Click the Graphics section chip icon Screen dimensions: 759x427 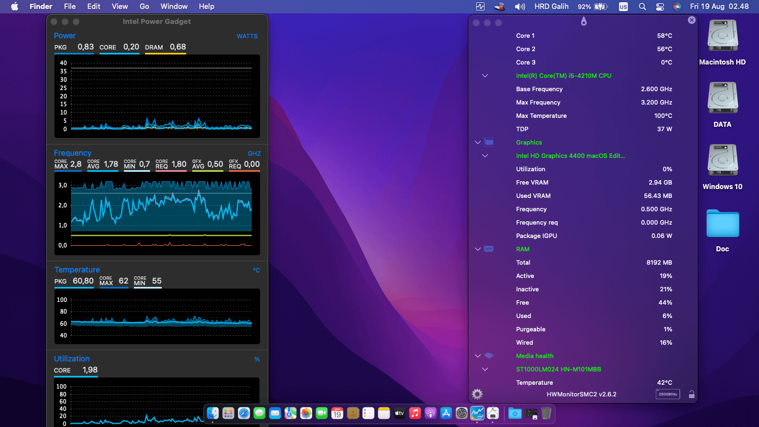[x=489, y=142]
